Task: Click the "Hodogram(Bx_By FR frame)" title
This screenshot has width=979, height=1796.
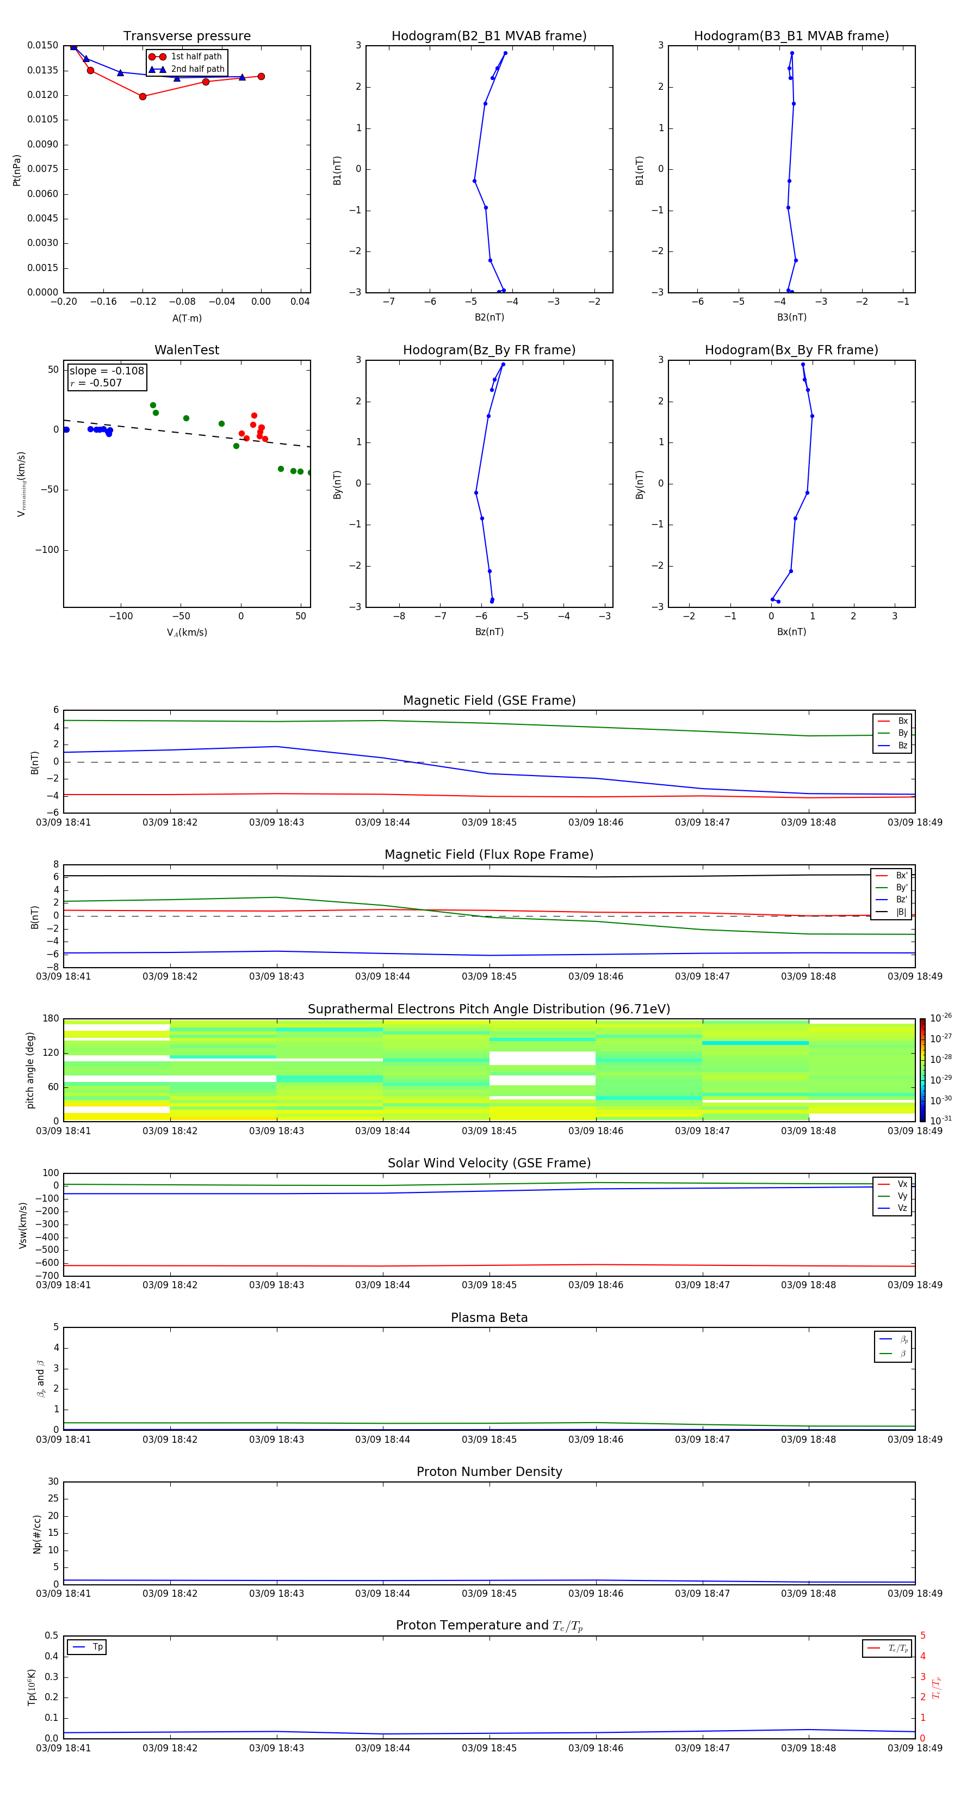Action: point(791,350)
